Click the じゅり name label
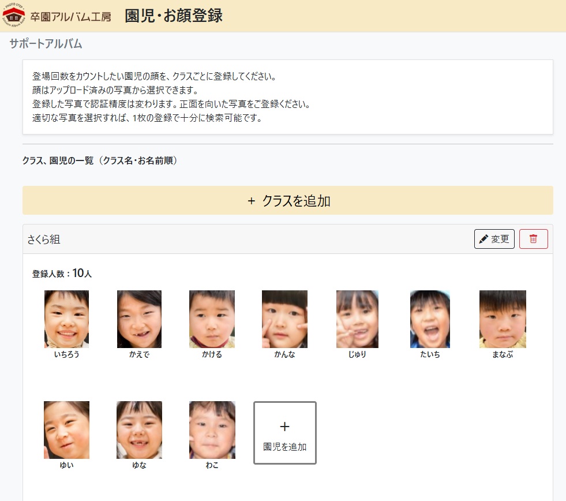Viewport: 566px width, 501px height. click(x=357, y=354)
